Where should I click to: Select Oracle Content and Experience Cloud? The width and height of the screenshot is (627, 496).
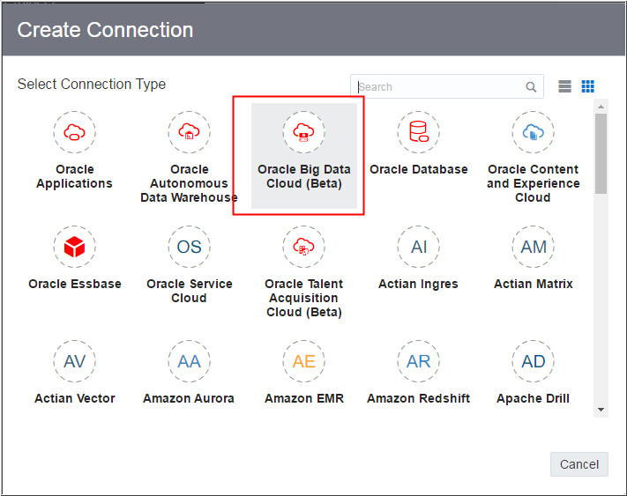(x=533, y=133)
